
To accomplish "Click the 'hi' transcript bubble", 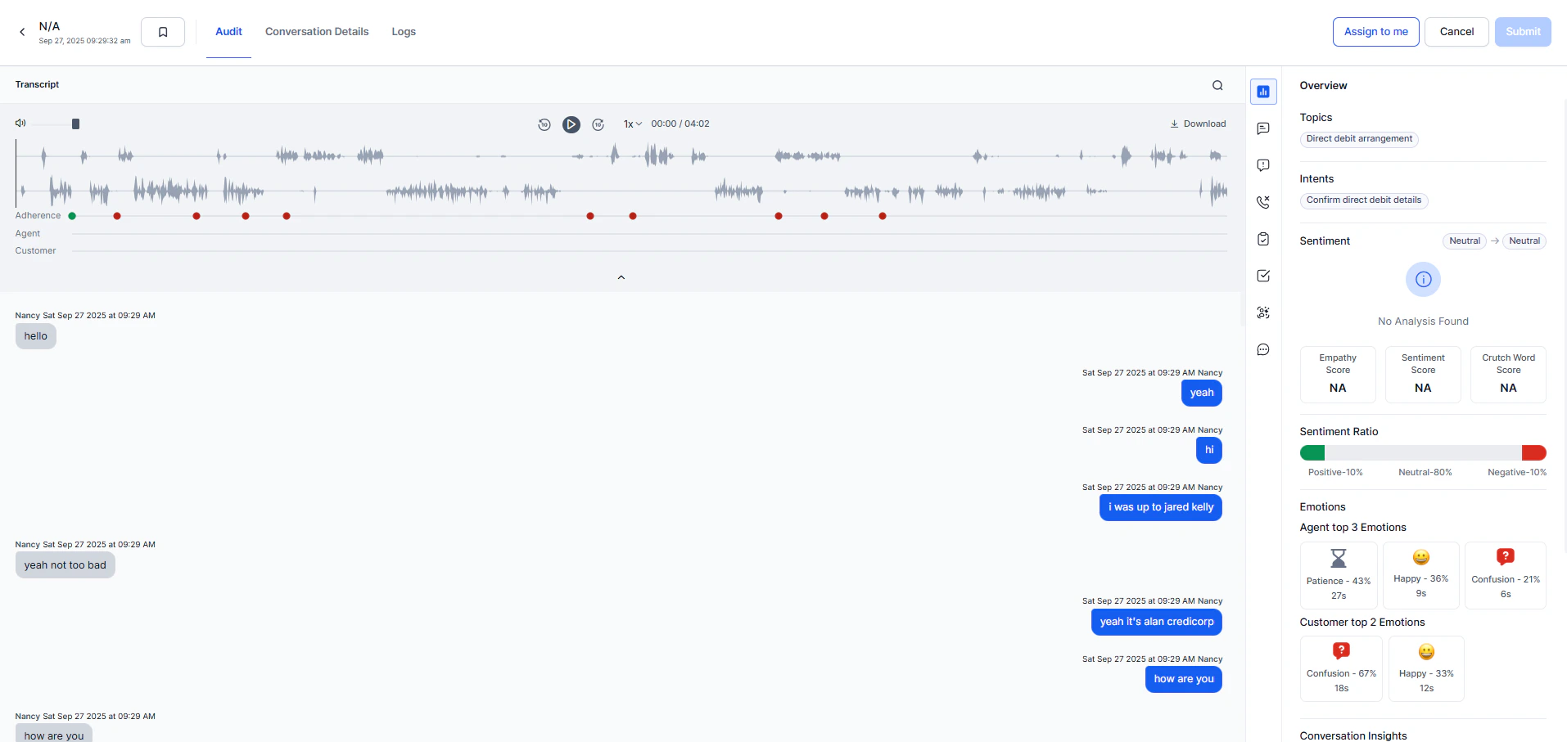I will (x=1209, y=450).
